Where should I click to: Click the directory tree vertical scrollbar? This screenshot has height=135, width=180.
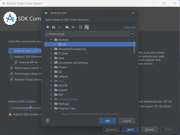pos(134,48)
